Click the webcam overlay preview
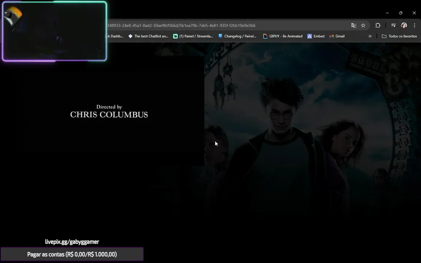The width and height of the screenshot is (421, 263). point(54,31)
